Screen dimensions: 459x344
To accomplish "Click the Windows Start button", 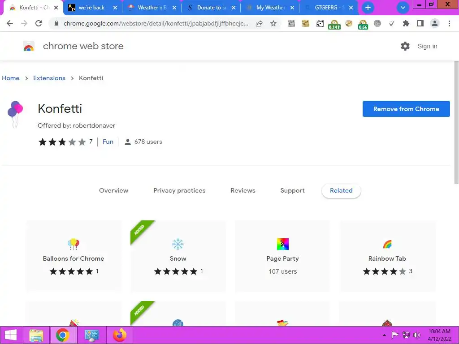I will [11, 335].
